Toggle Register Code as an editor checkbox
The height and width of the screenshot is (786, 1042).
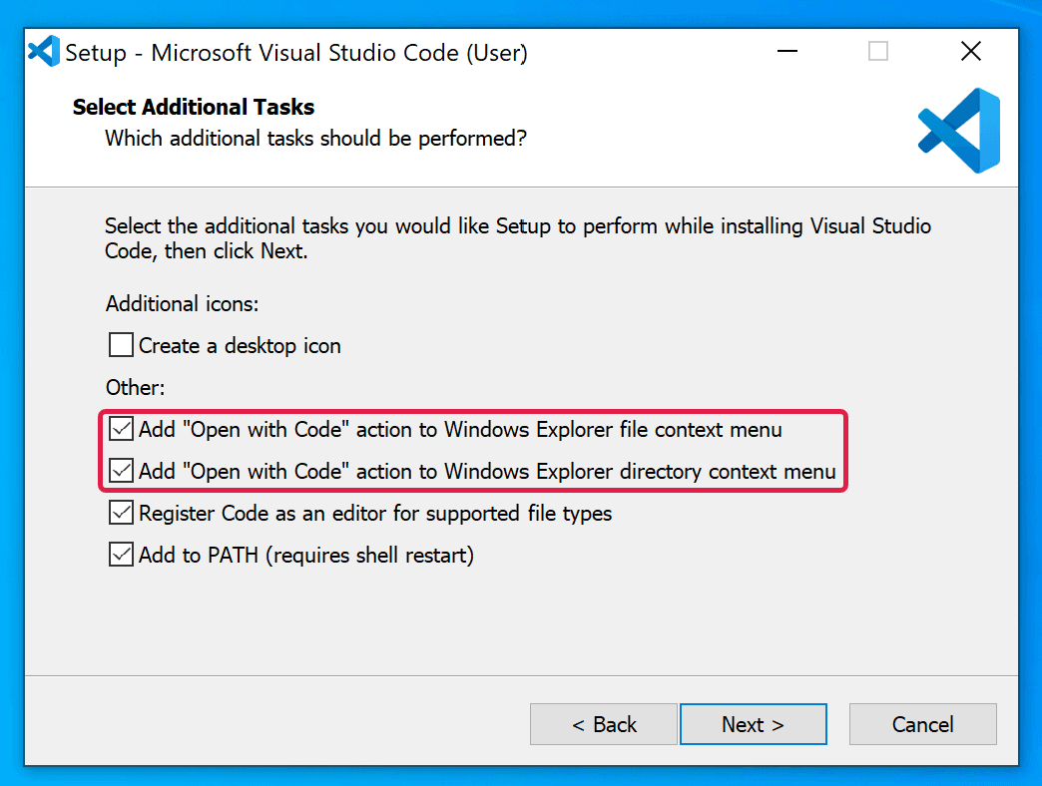click(121, 513)
